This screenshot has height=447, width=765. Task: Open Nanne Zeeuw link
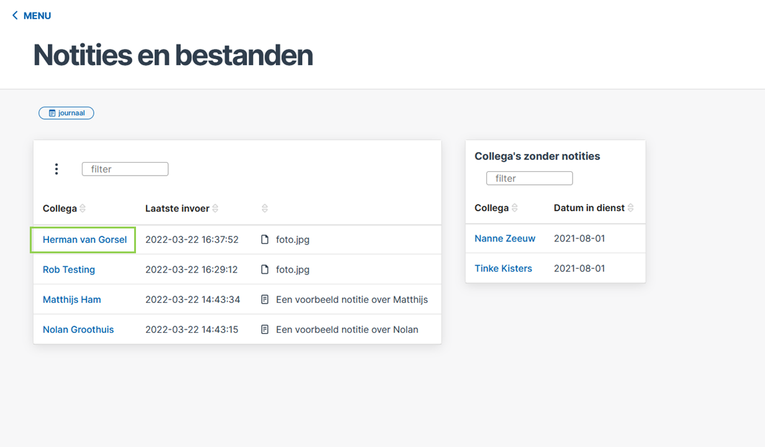click(x=505, y=238)
